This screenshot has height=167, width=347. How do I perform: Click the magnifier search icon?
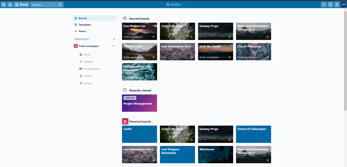[x=60, y=5]
